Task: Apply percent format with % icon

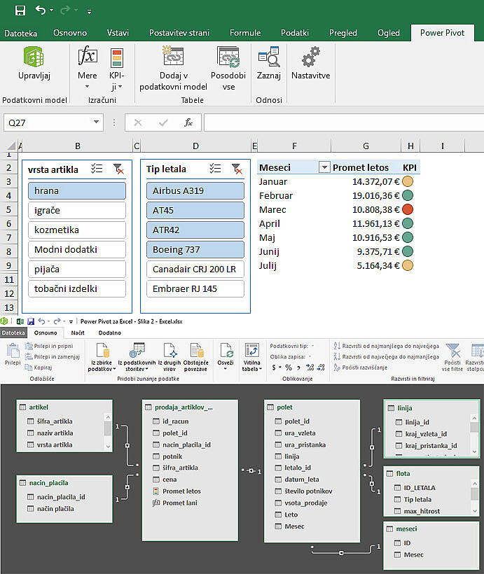Action: [x=289, y=367]
